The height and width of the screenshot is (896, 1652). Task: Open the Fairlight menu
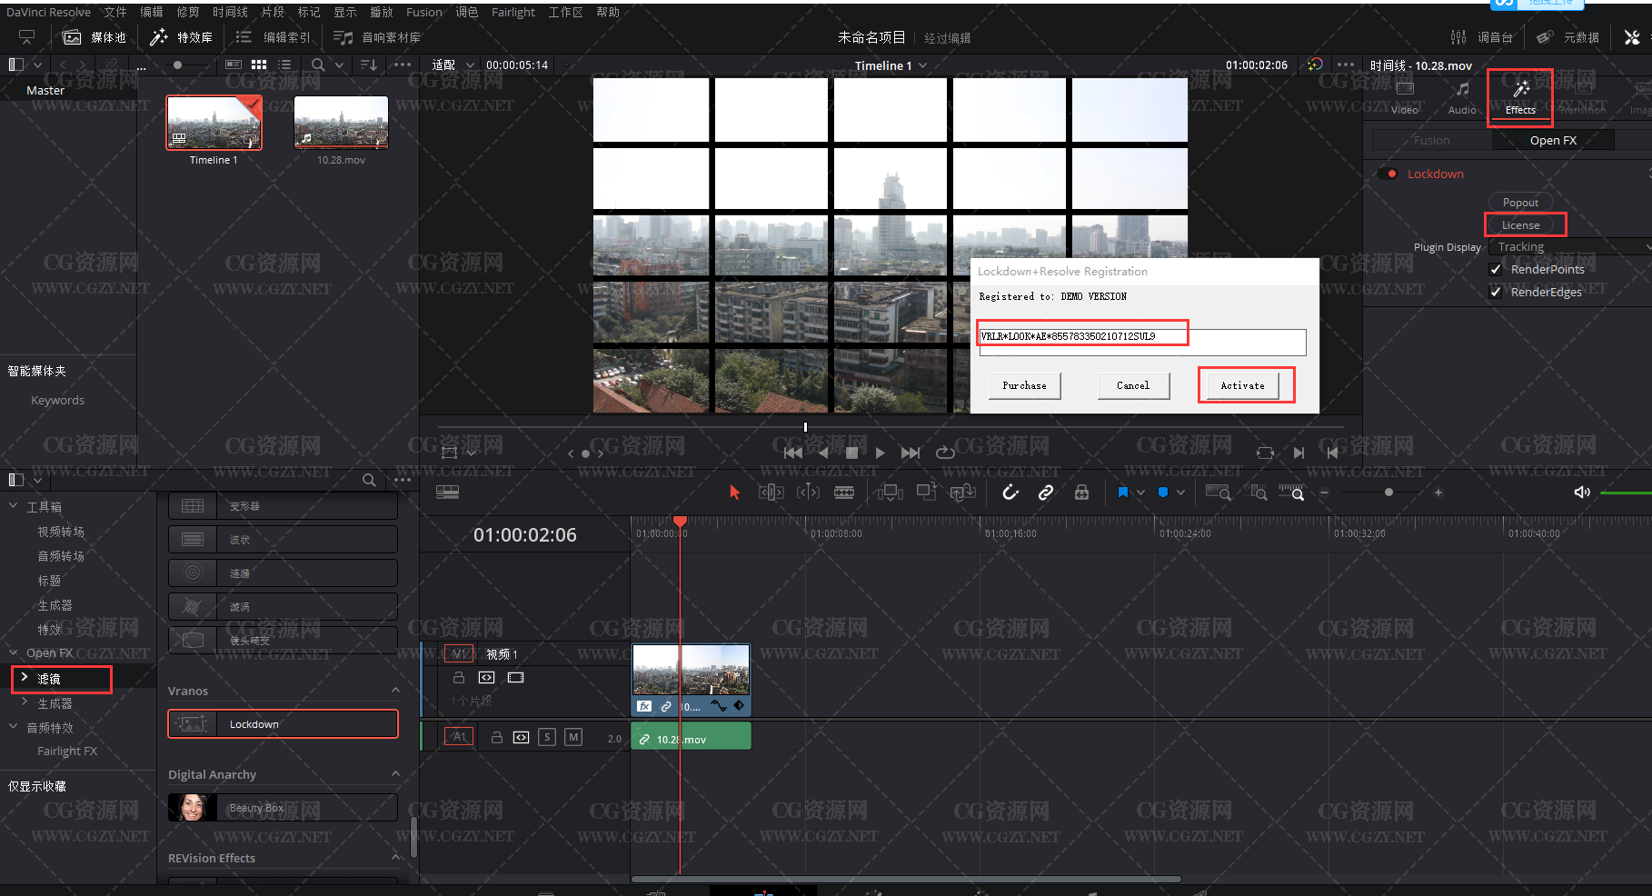coord(513,12)
